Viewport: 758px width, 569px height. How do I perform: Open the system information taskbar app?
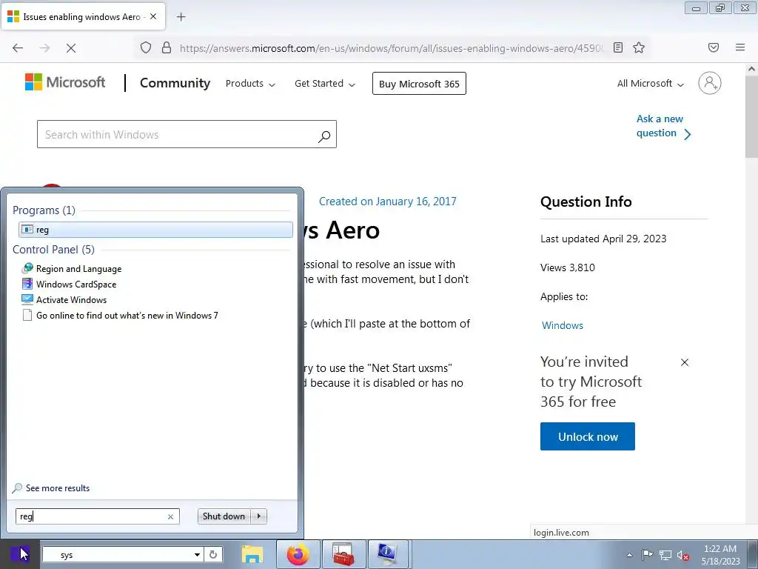coord(388,554)
